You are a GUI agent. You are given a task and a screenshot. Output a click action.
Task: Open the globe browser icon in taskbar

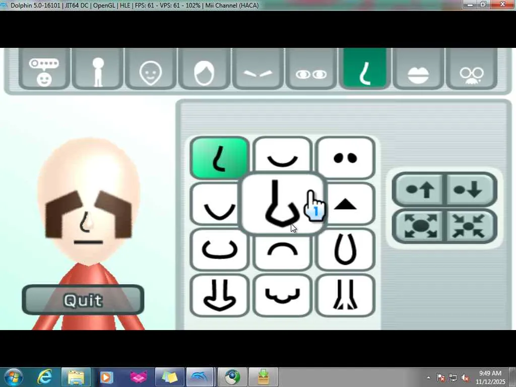point(232,377)
